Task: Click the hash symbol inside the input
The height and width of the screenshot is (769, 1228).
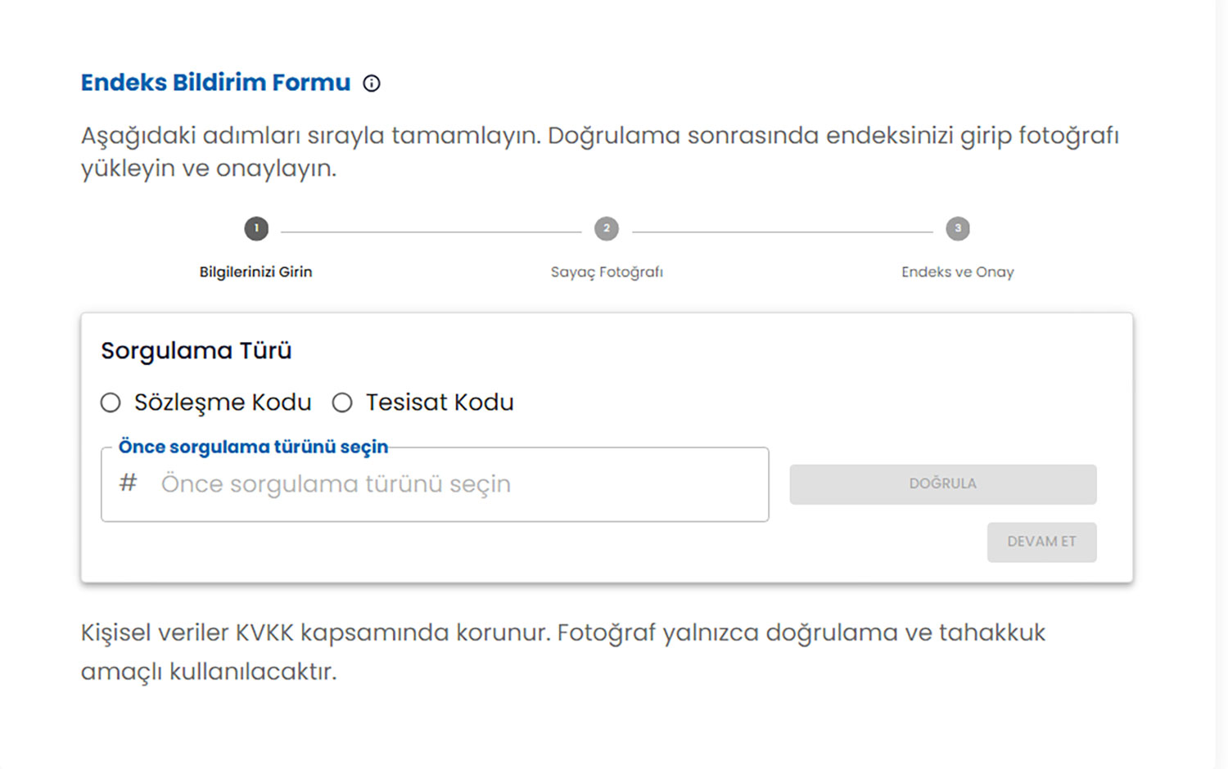Action: pyautogui.click(x=128, y=483)
